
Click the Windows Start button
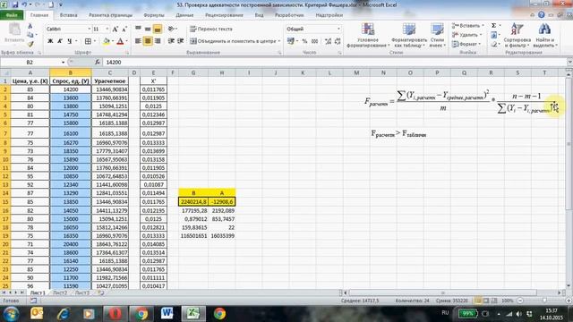[11, 314]
